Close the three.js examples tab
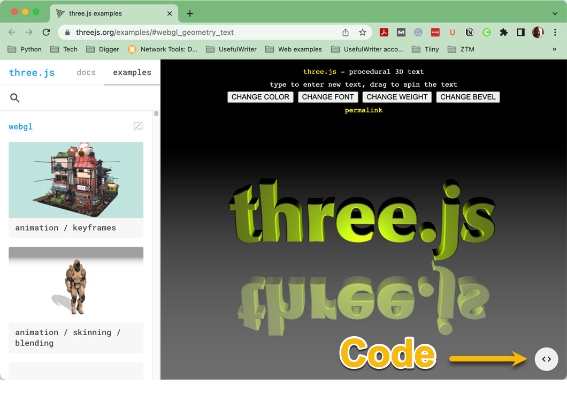Image resolution: width=567 pixels, height=408 pixels. click(170, 14)
